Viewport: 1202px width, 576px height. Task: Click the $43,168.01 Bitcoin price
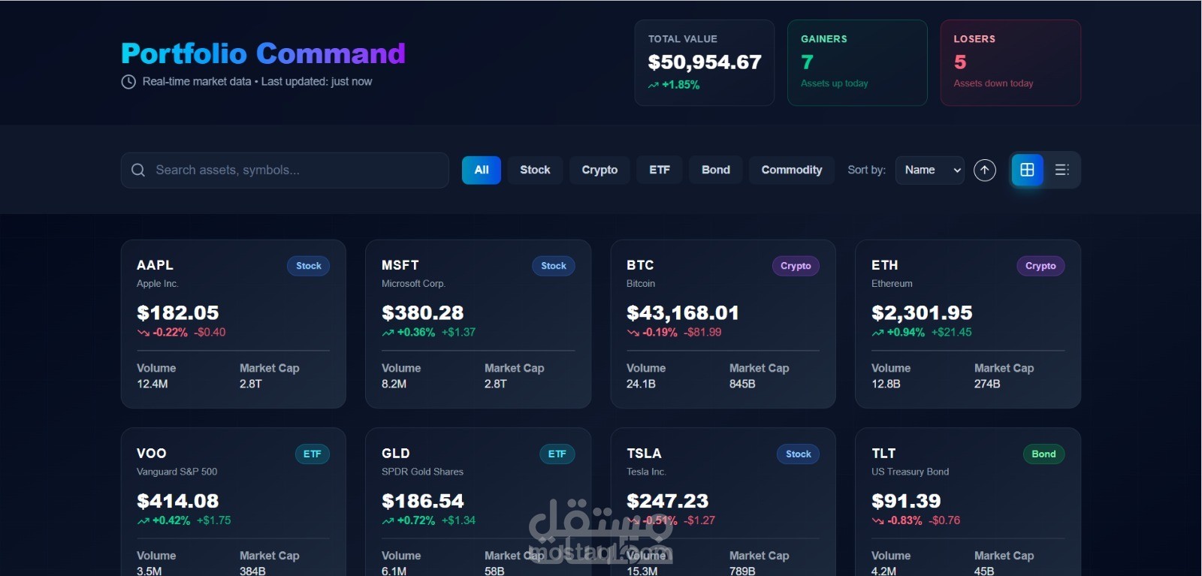[x=683, y=312]
